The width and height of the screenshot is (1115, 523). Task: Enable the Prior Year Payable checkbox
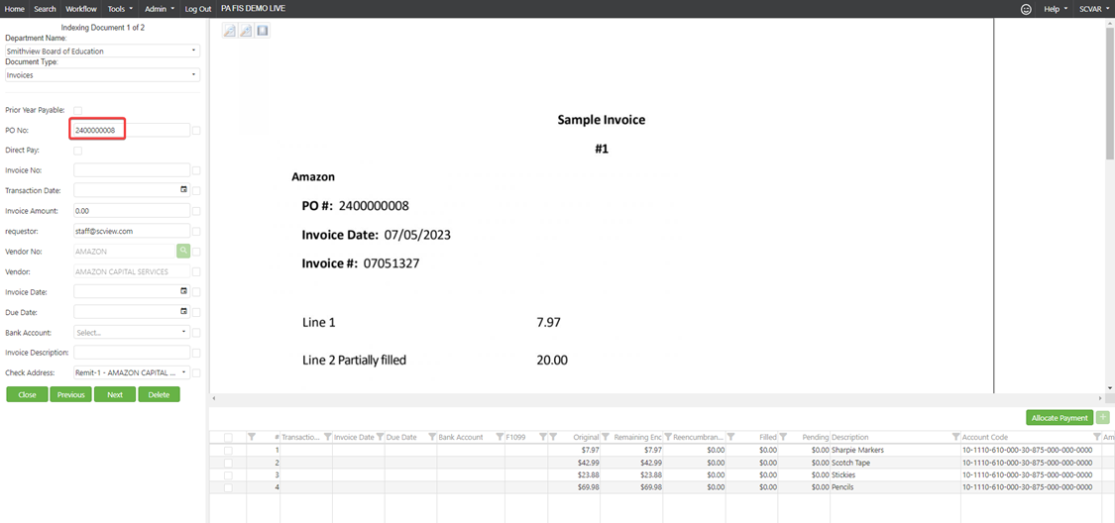pos(78,110)
